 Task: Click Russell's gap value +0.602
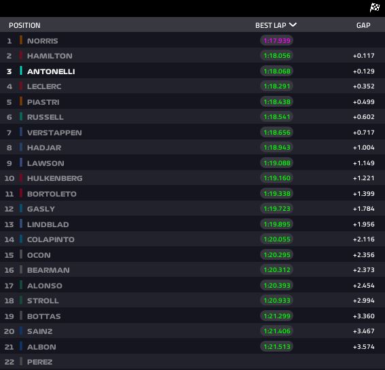pyautogui.click(x=364, y=117)
